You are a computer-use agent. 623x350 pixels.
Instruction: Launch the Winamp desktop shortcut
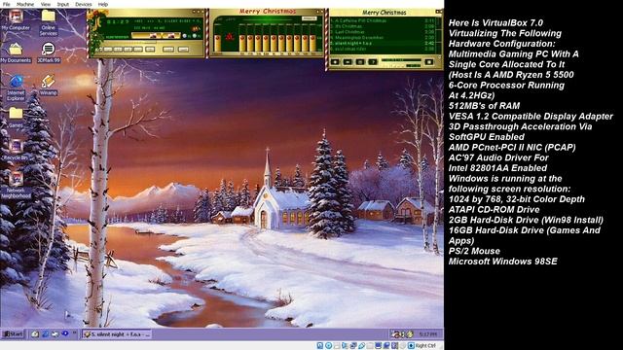48,85
